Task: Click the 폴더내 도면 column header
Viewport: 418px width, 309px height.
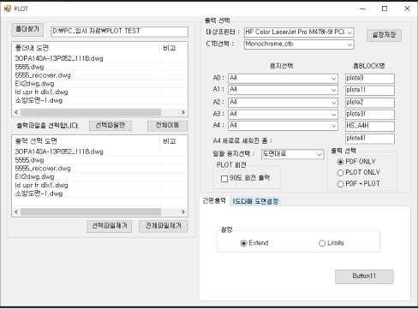Action: pos(86,48)
